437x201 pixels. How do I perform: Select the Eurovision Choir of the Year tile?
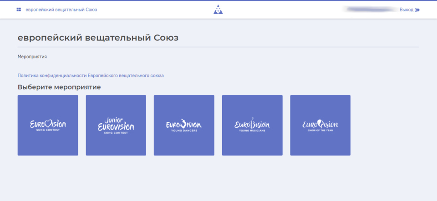point(320,125)
